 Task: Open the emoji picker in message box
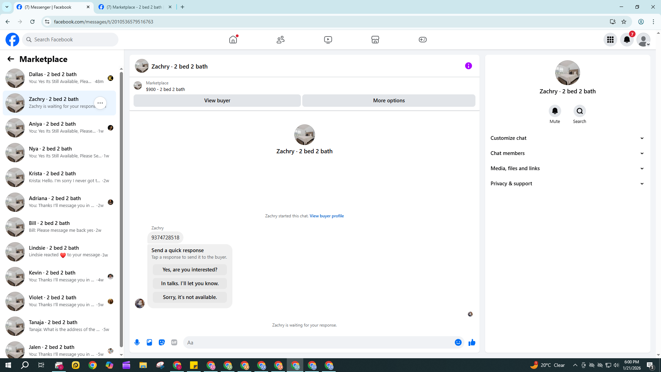458,342
